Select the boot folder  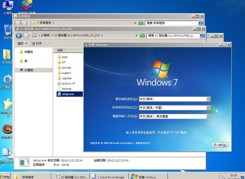click(62, 57)
